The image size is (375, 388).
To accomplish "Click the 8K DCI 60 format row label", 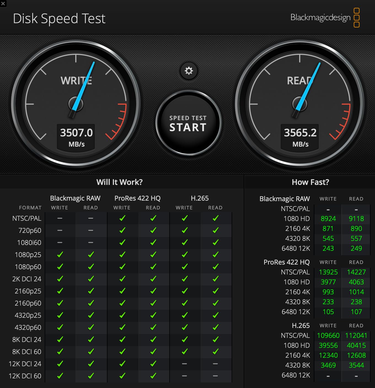I will coord(27,352).
